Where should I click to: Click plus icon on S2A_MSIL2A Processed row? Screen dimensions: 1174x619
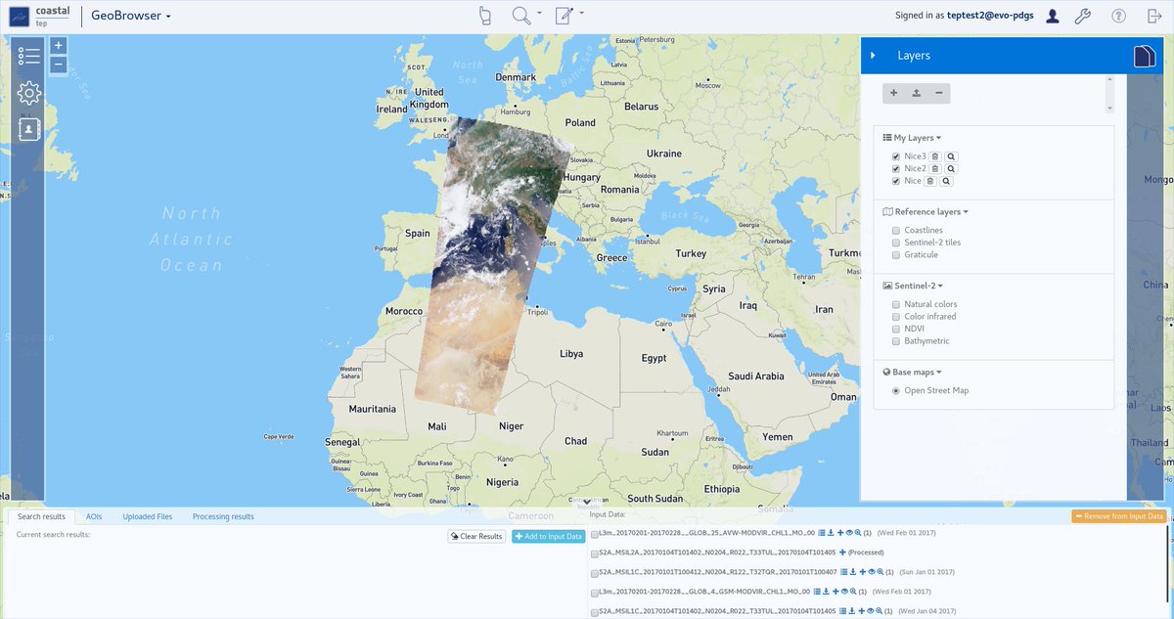[842, 553]
